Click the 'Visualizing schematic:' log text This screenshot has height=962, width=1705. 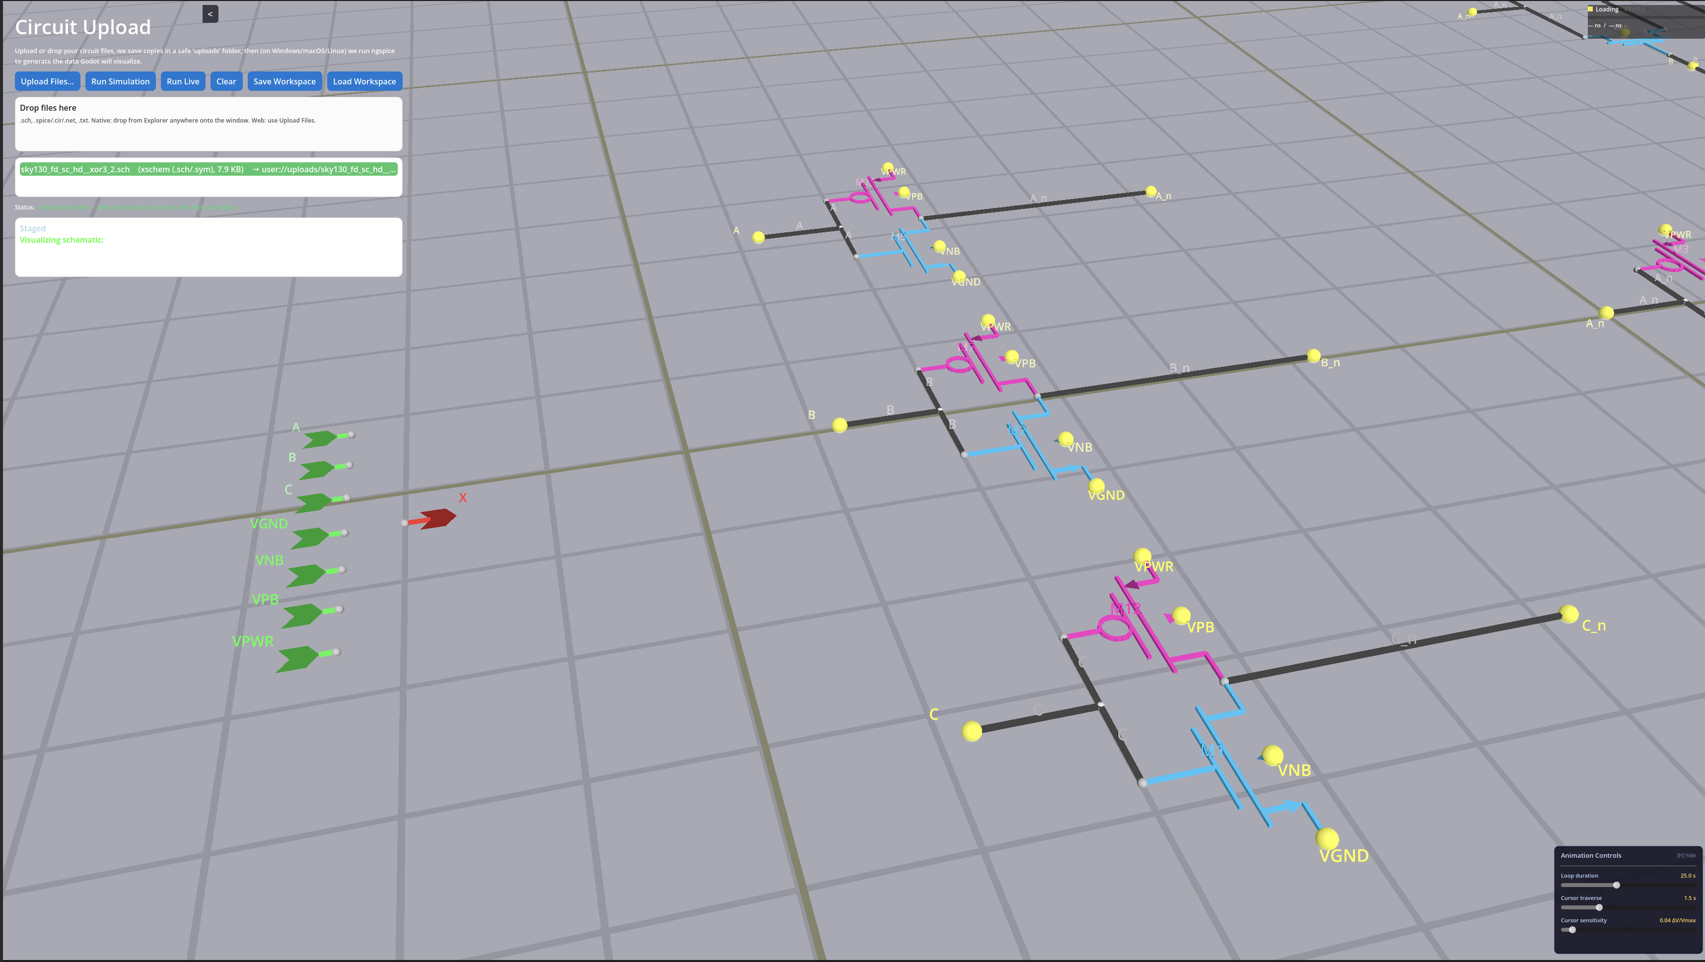click(62, 240)
